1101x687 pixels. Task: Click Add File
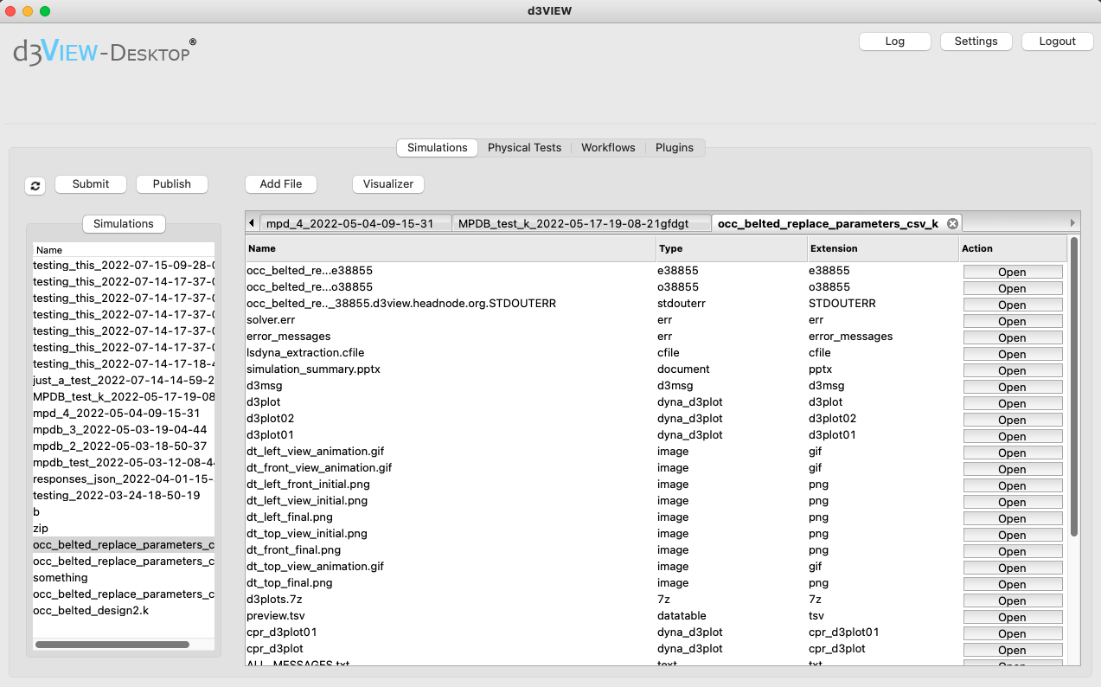pos(281,184)
